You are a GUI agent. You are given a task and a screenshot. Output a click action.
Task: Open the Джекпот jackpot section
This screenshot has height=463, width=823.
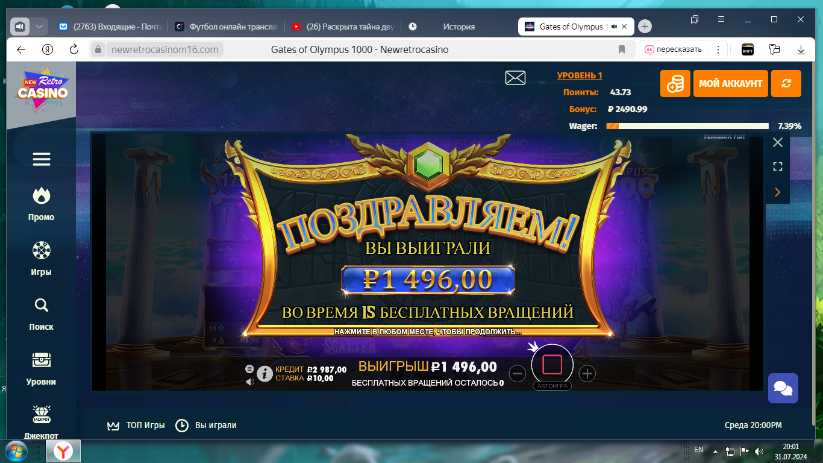42,422
